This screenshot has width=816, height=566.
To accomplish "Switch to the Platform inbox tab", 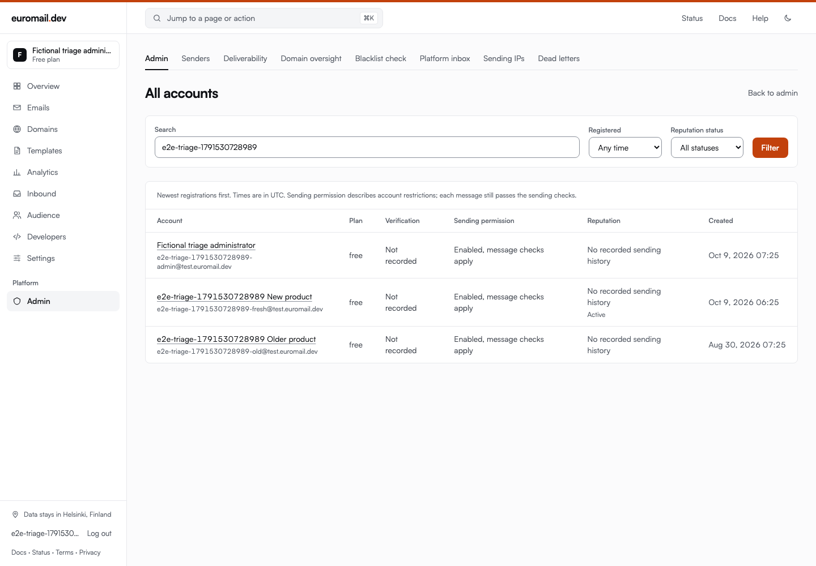I will point(445,58).
